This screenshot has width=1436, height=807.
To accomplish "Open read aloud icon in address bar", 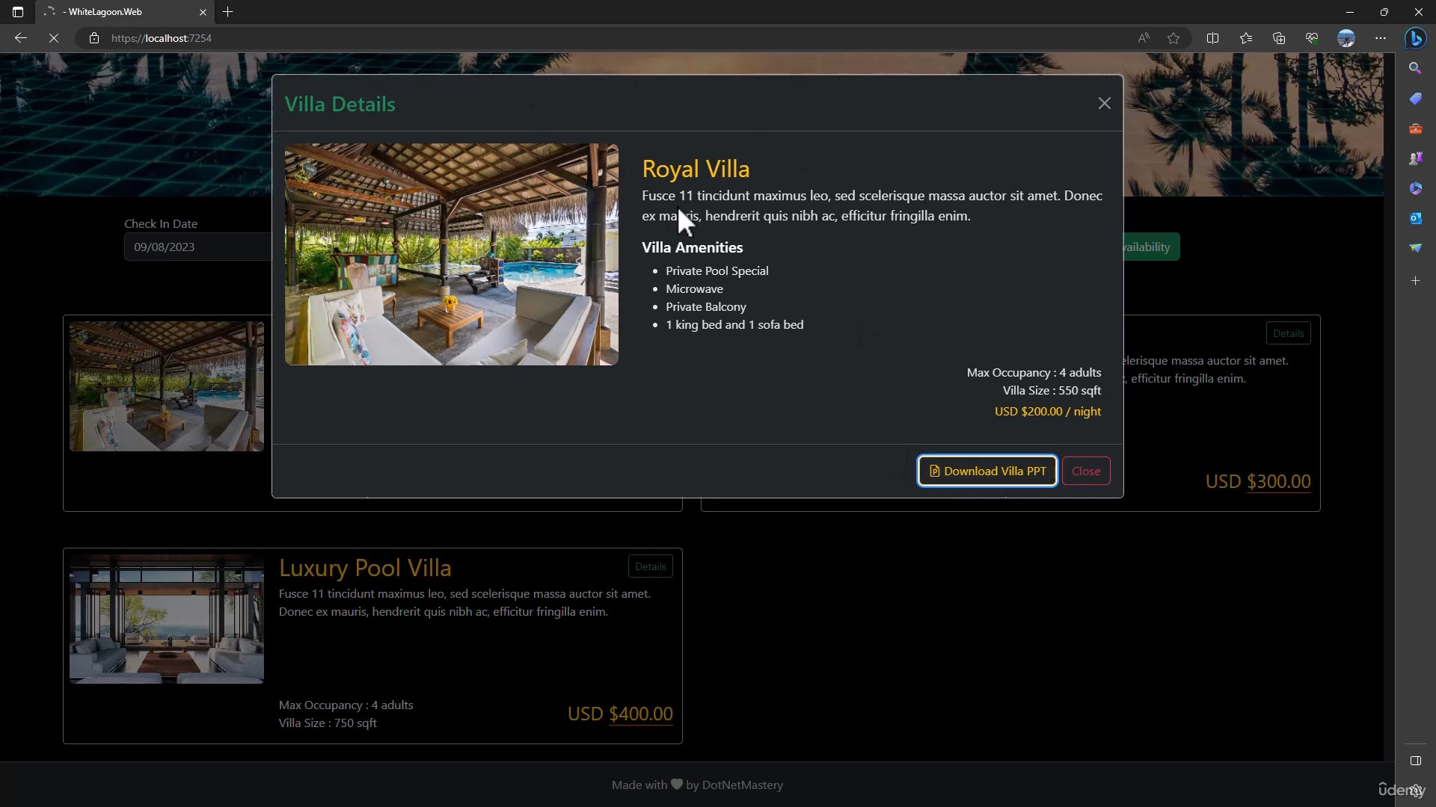I will click(1144, 38).
